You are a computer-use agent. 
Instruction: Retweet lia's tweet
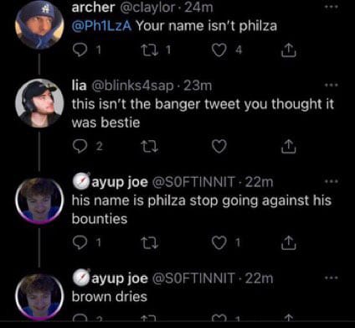point(149,147)
